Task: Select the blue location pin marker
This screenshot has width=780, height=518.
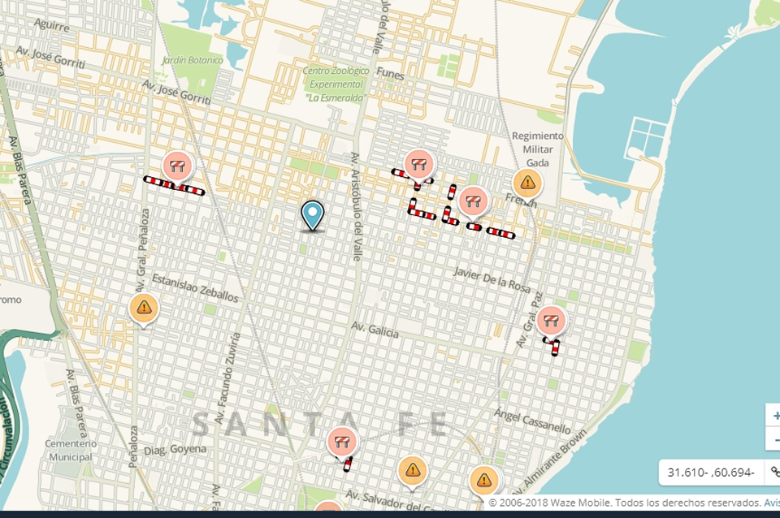Action: [312, 215]
